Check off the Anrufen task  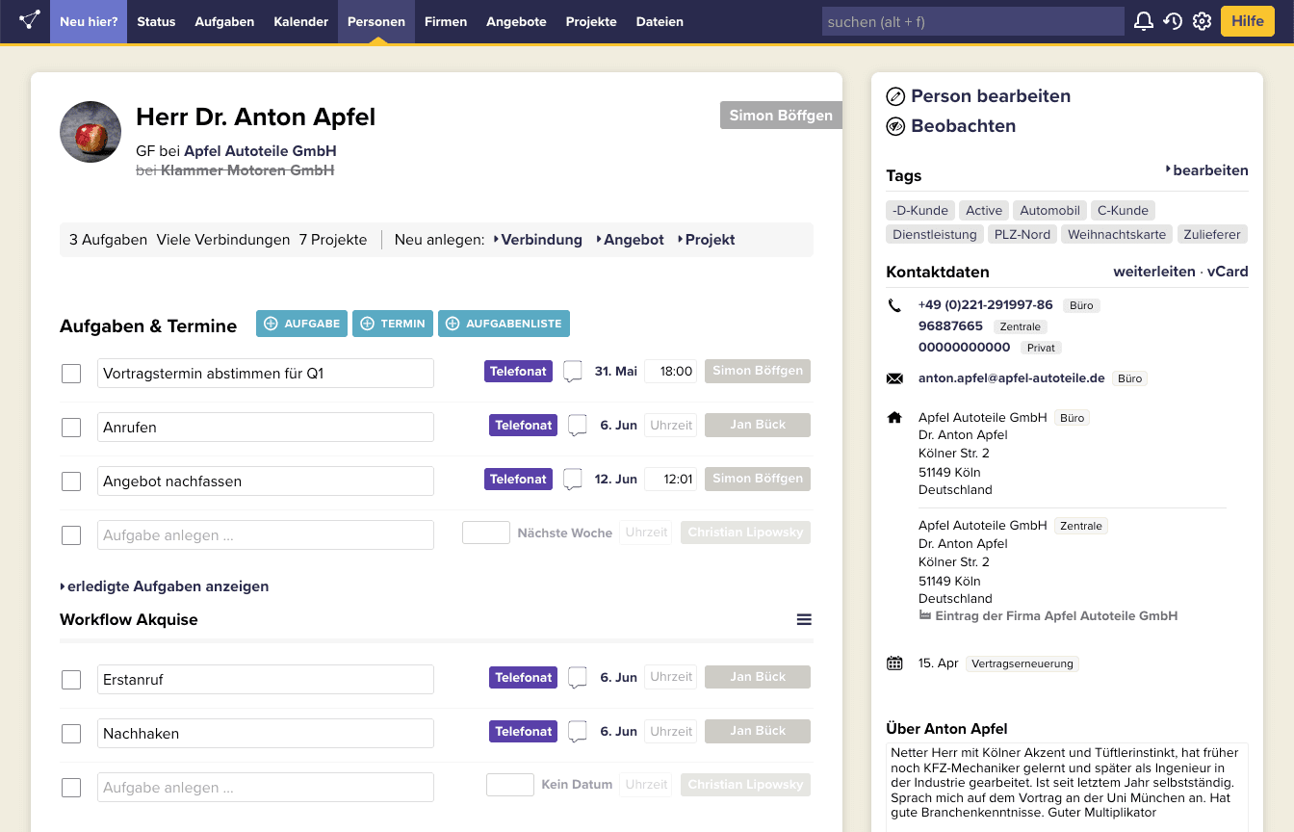coord(71,428)
